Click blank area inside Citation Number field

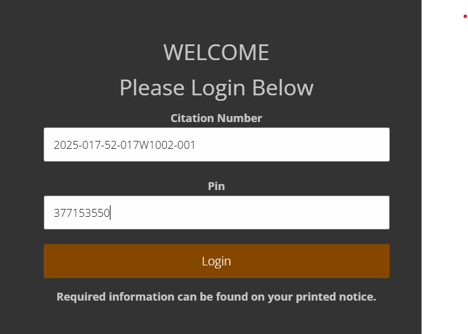[x=293, y=145]
